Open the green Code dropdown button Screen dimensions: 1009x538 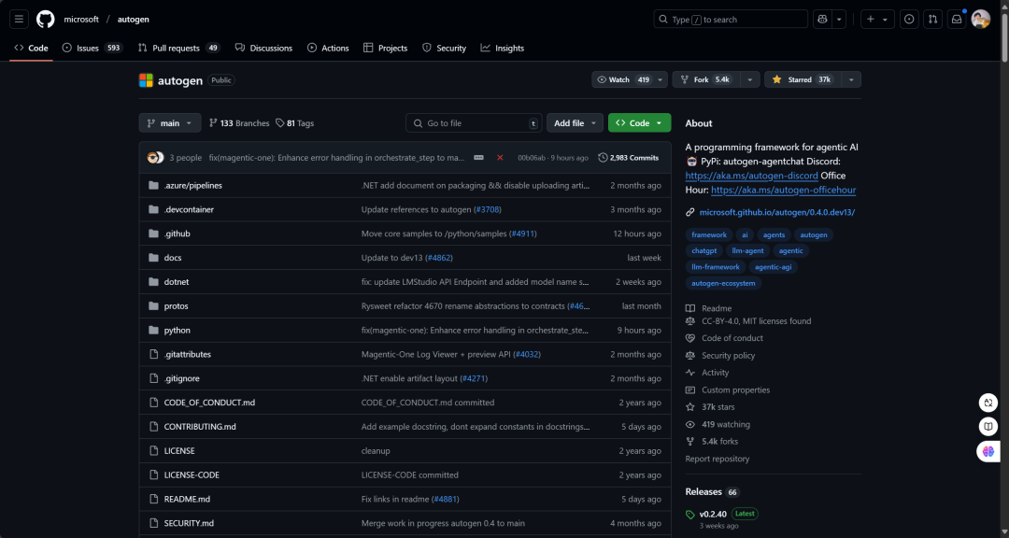[x=639, y=123]
